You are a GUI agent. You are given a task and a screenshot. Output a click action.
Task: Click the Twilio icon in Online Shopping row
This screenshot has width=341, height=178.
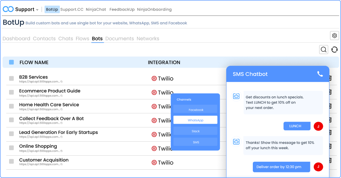(x=154, y=149)
